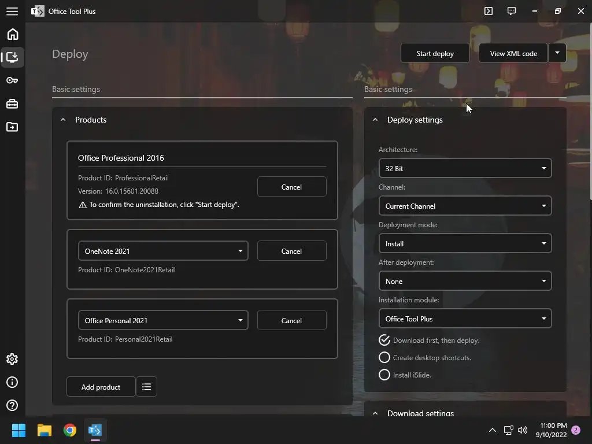This screenshot has width=592, height=444.
Task: Click the warning triangle in uninstall notice
Action: 83,205
